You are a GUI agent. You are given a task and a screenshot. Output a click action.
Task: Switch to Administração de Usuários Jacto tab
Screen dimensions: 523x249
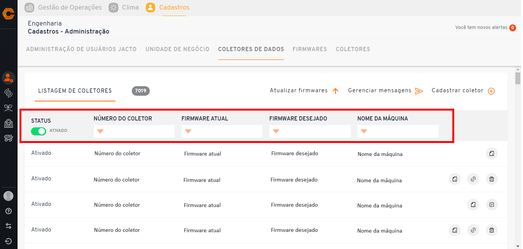tap(81, 49)
